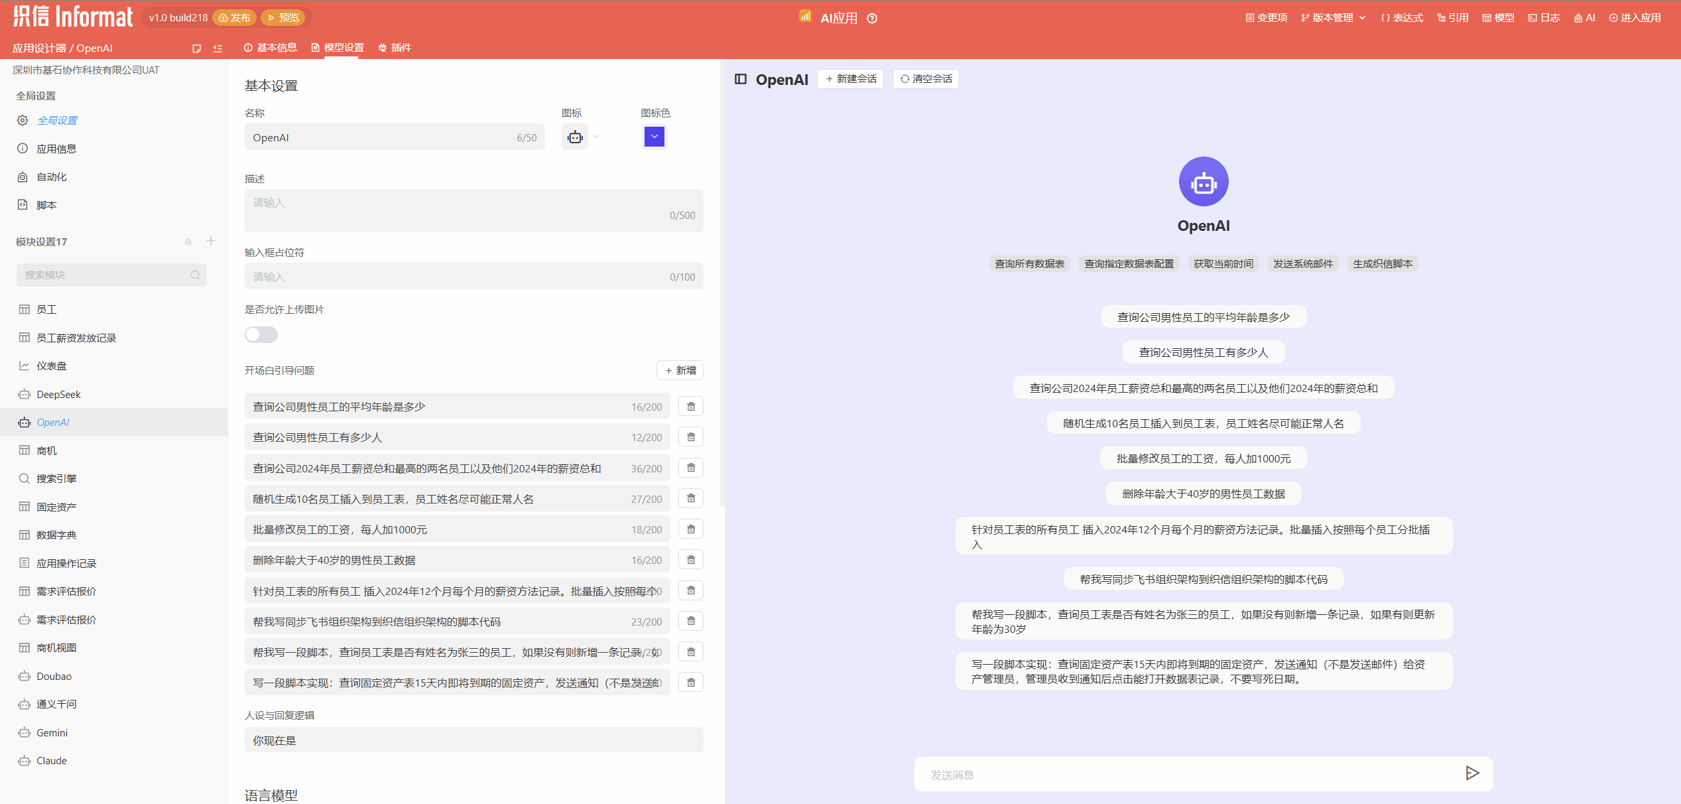Open the icon picker chevron beside robot icon
The height and width of the screenshot is (804, 1681).
point(595,137)
